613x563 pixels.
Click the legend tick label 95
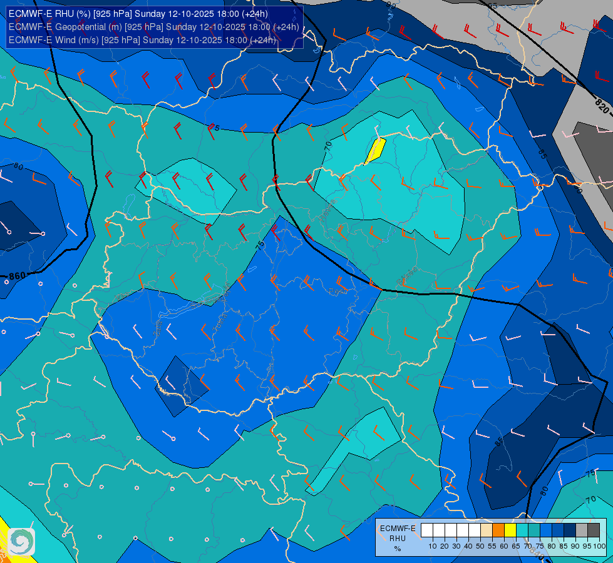[587, 546]
